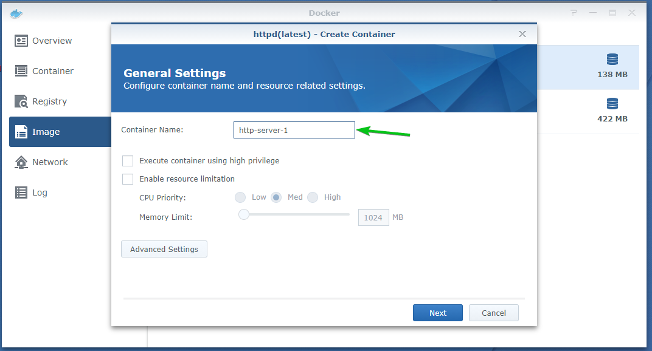Click the Memory Limit slider handle
652x351 pixels.
[x=244, y=214]
